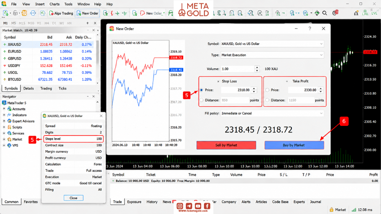The width and height of the screenshot is (381, 214).
Task: Open the magnifier search icon in toolbar
Action: [x=324, y=13]
